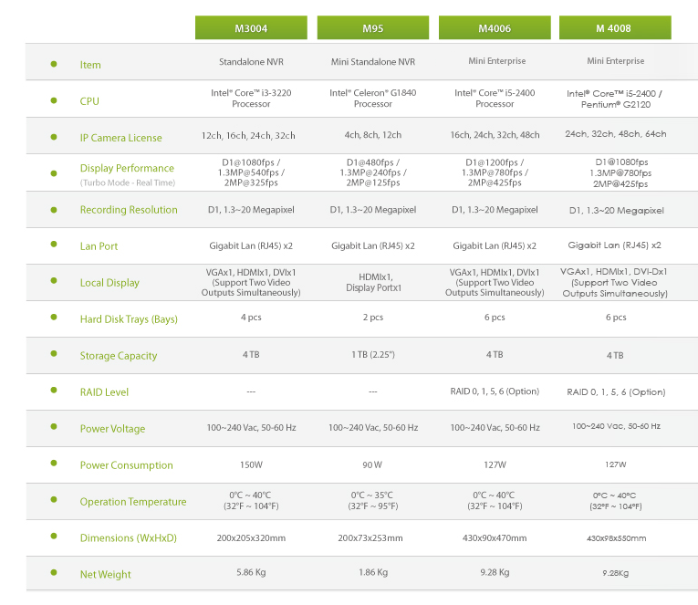Image resolution: width=698 pixels, height=605 pixels.
Task: Click the bullet next to IP Camera License
Action: 54,137
